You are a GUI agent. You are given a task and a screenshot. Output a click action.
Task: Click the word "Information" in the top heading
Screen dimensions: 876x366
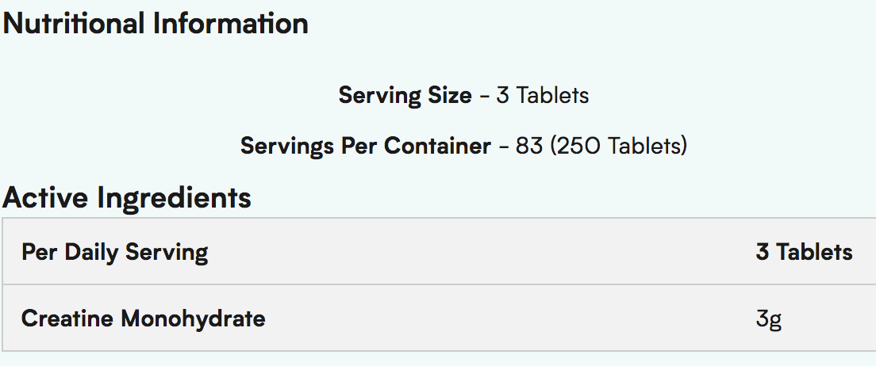231,23
